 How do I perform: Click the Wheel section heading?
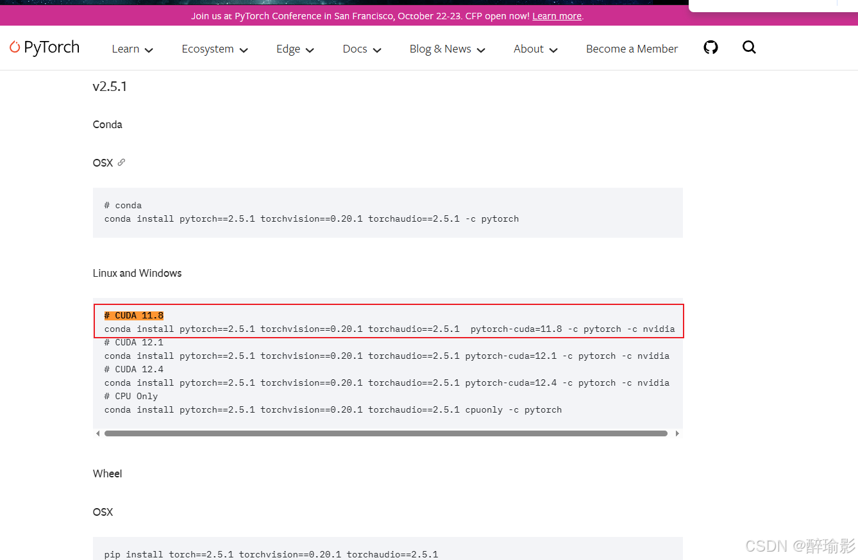pyautogui.click(x=108, y=474)
